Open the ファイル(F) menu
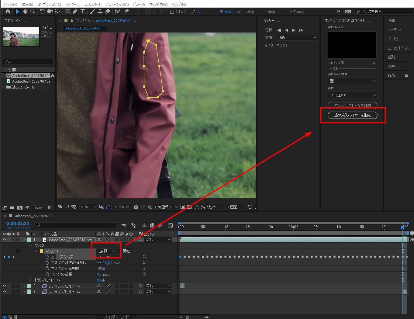This screenshot has height=319, width=414. point(10,4)
